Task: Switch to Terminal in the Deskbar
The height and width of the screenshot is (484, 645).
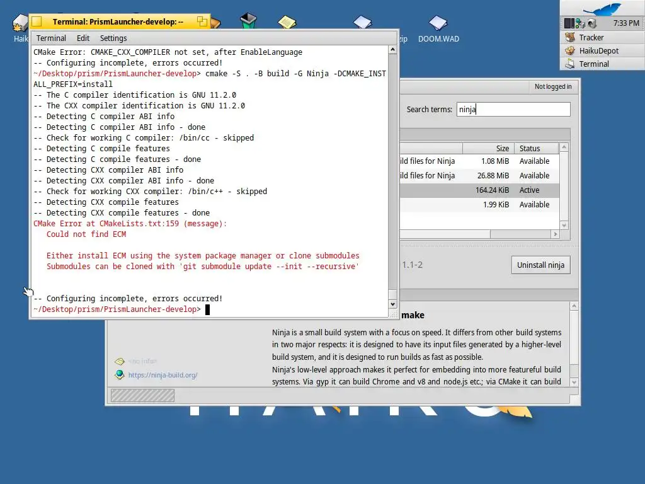Action: [x=602, y=64]
